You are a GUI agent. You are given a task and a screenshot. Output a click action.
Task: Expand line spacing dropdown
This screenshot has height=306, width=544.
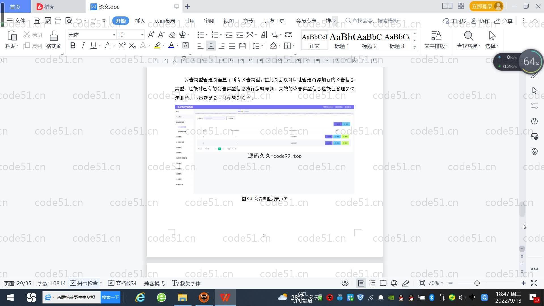tap(262, 46)
